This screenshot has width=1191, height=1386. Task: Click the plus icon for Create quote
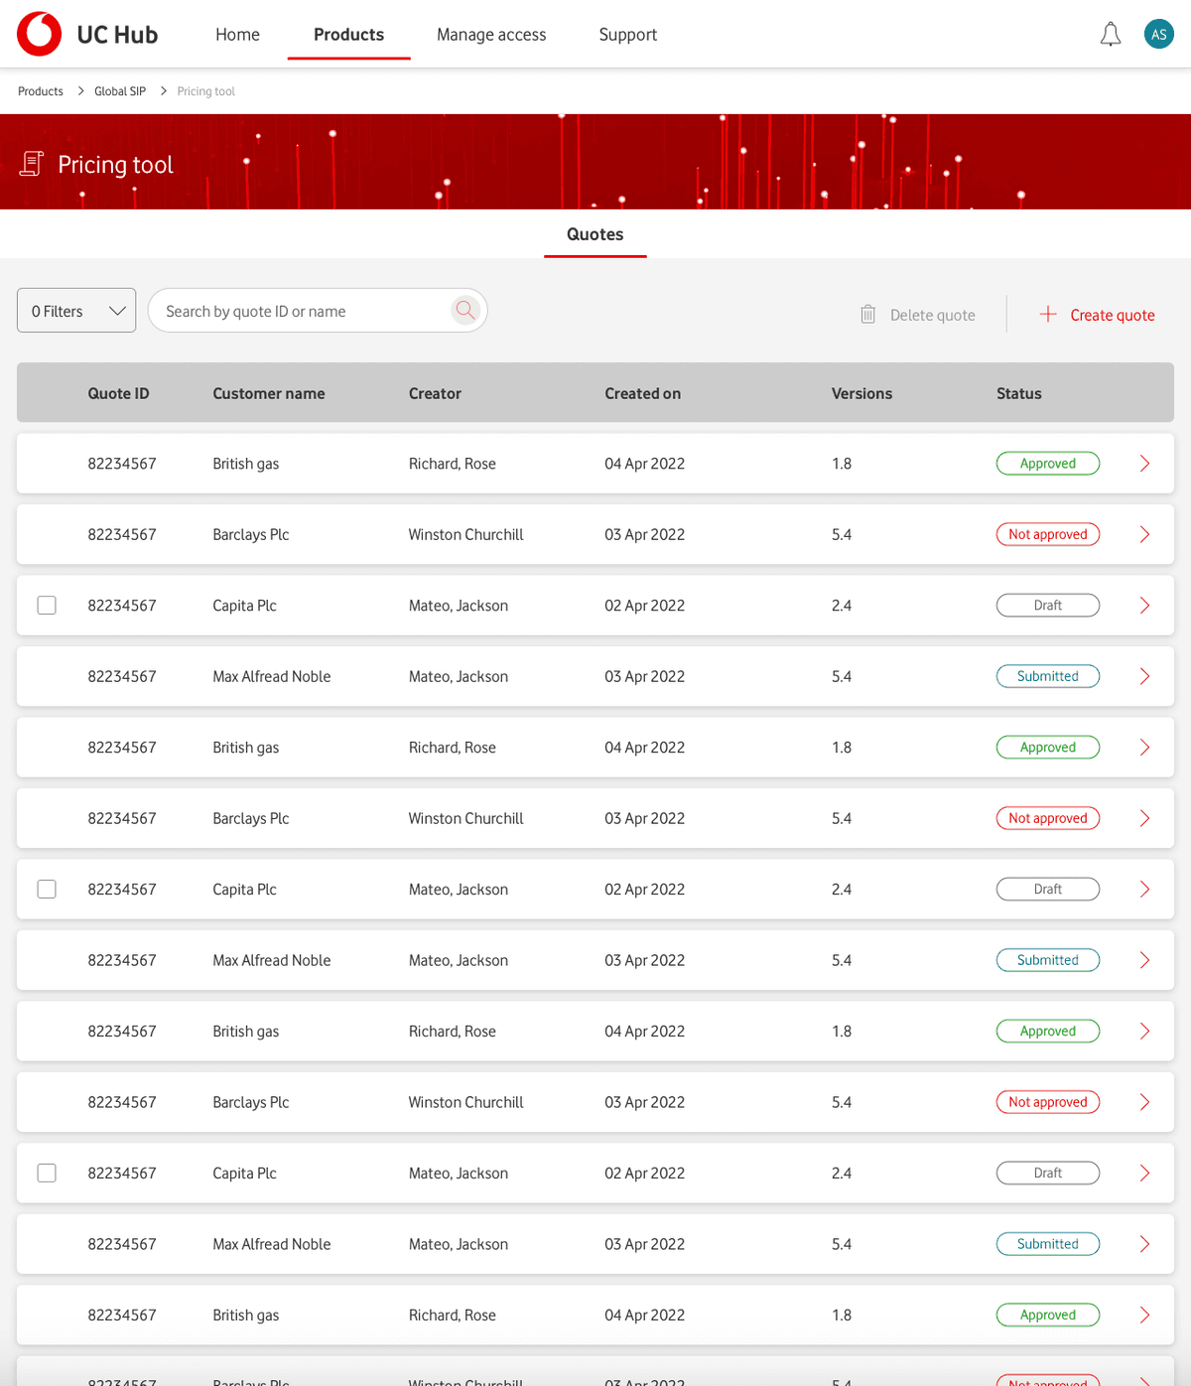click(x=1048, y=315)
